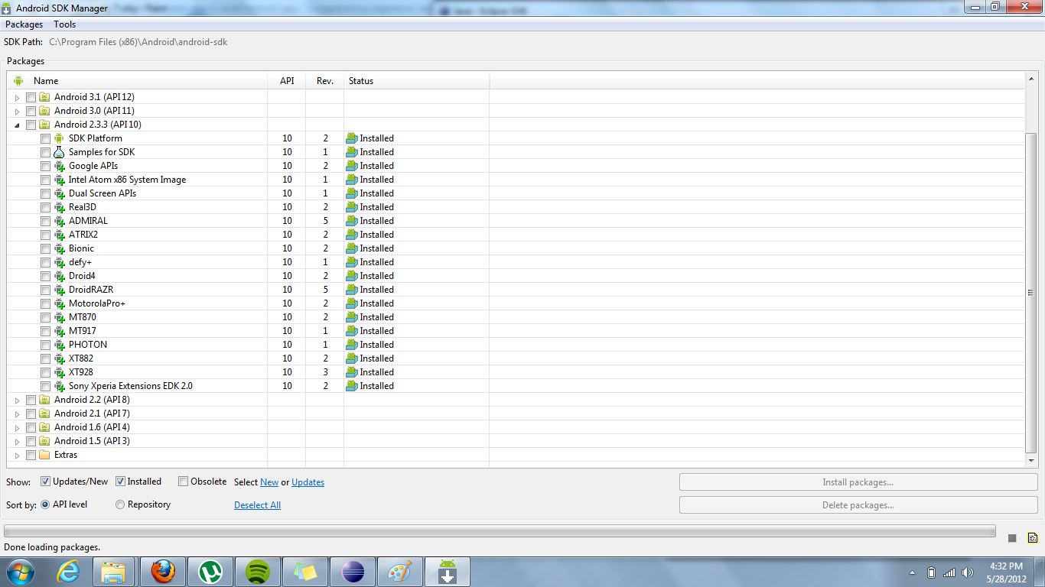The image size is (1045, 587).
Task: Open the SDK Manager log icon
Action: (x=1032, y=538)
